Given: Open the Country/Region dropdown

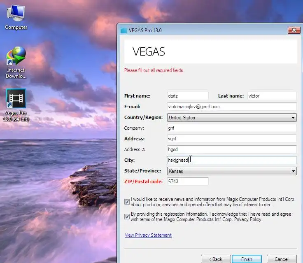Looking at the screenshot, I should (x=232, y=117).
